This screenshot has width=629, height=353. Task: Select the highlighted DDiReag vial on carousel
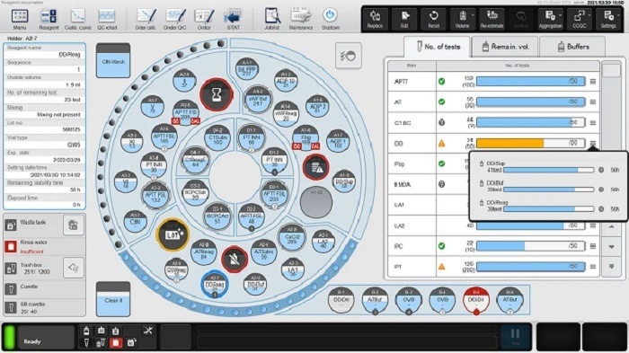click(x=215, y=285)
